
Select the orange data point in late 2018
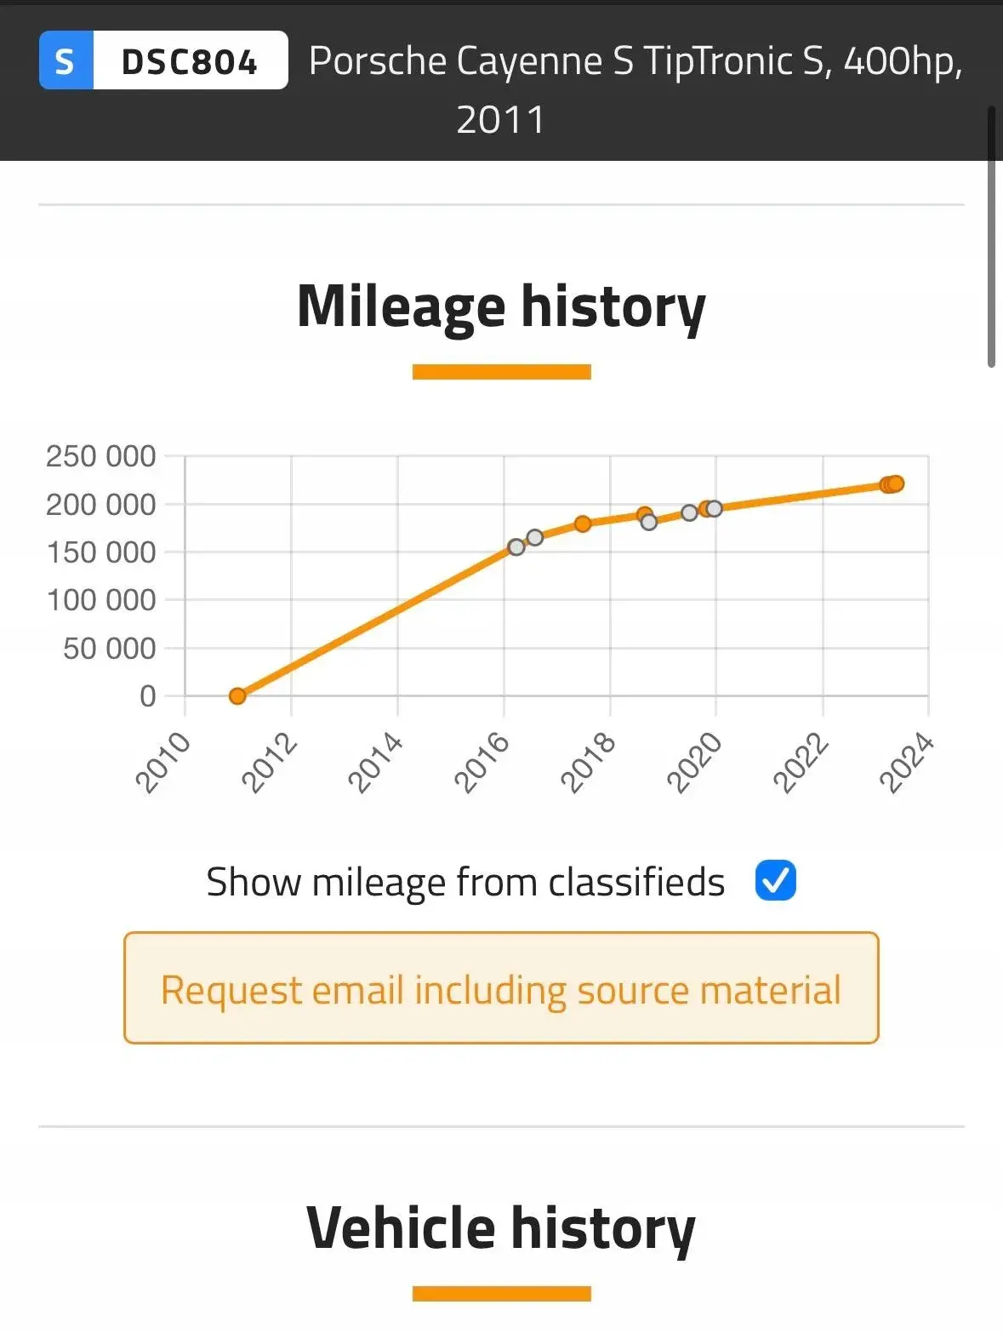(x=645, y=514)
